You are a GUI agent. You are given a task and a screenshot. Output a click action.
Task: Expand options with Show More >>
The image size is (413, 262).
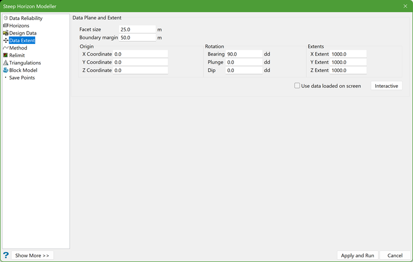[x=32, y=255]
